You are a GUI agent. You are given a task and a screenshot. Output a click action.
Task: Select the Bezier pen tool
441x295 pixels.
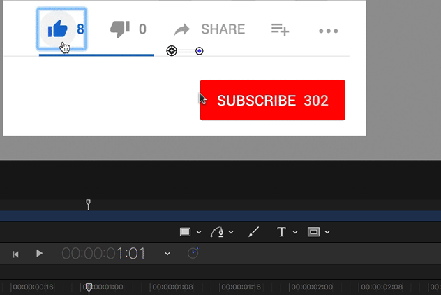tap(217, 232)
